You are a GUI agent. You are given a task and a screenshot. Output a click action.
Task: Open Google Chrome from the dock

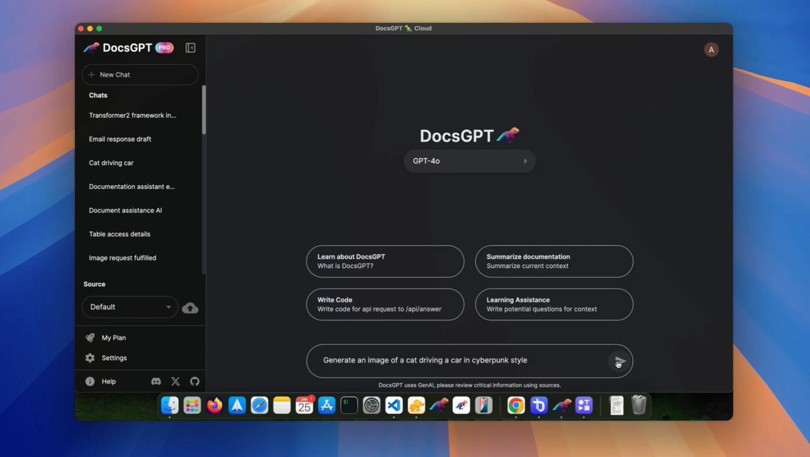tap(516, 405)
